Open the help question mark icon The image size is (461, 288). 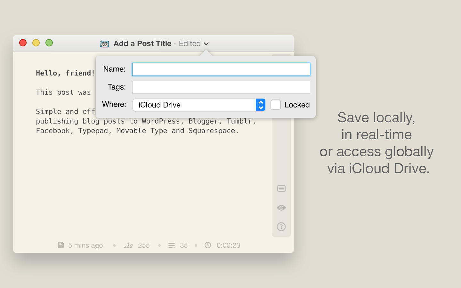(281, 227)
